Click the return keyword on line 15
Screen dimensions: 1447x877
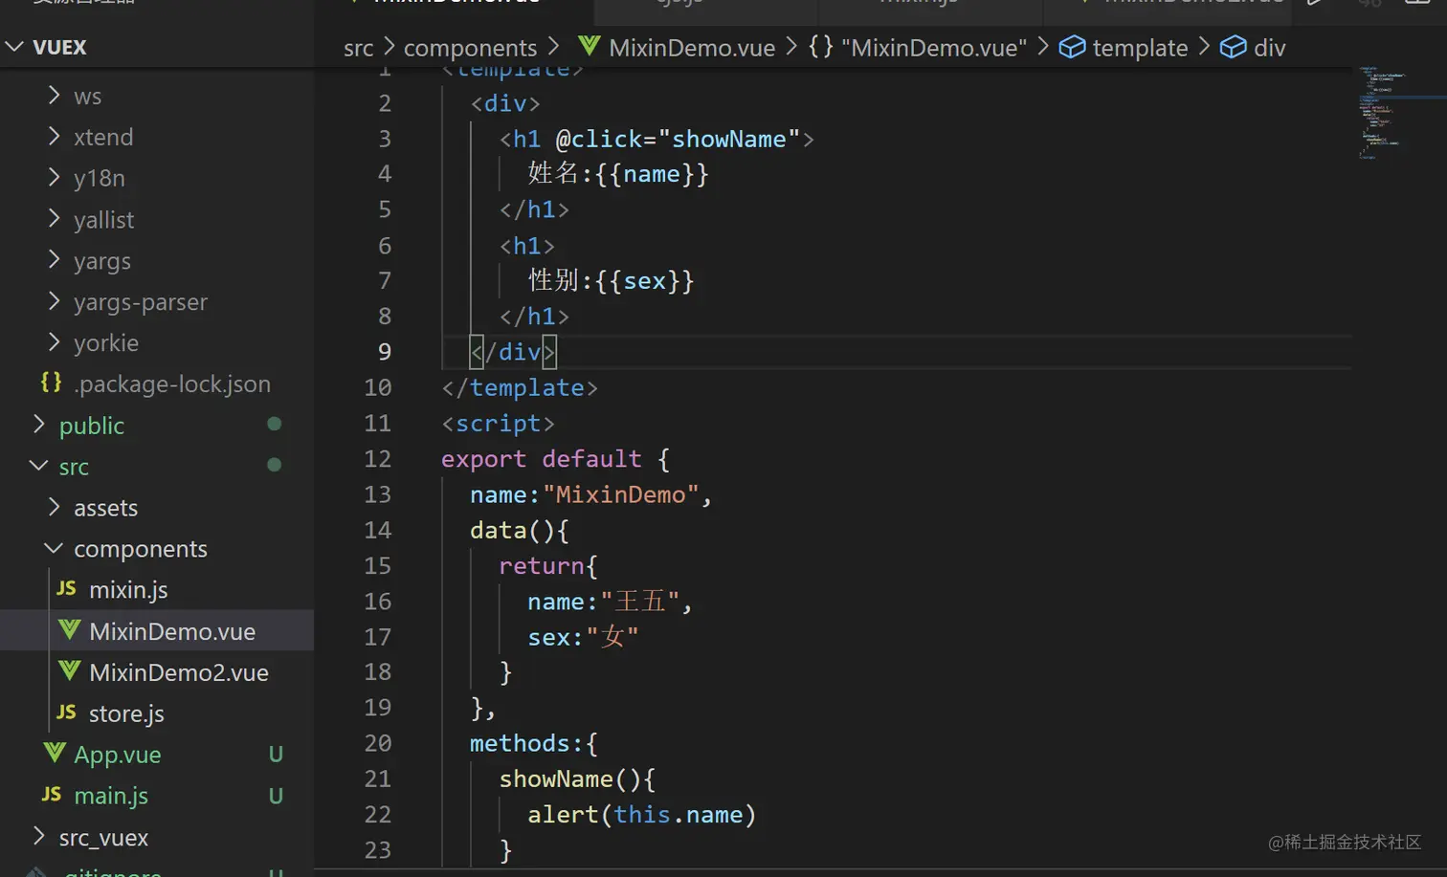[x=542, y=566]
